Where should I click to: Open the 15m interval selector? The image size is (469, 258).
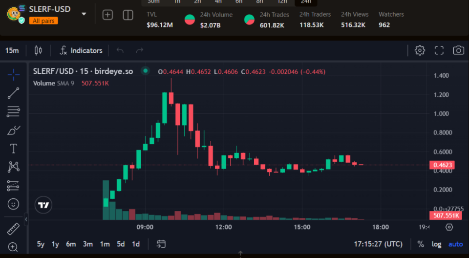pos(12,50)
